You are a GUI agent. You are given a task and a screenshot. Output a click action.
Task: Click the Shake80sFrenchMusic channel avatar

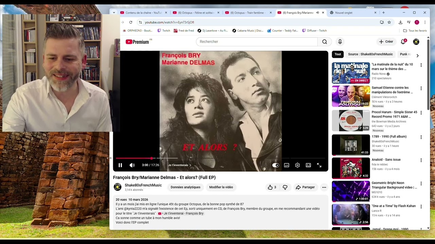(118, 187)
